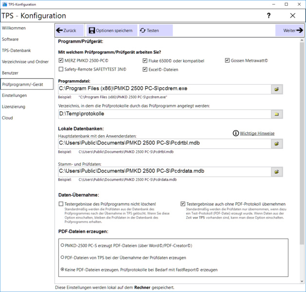Click Optionen speichern save button
Screen dimensions: 306x292
[112, 30]
